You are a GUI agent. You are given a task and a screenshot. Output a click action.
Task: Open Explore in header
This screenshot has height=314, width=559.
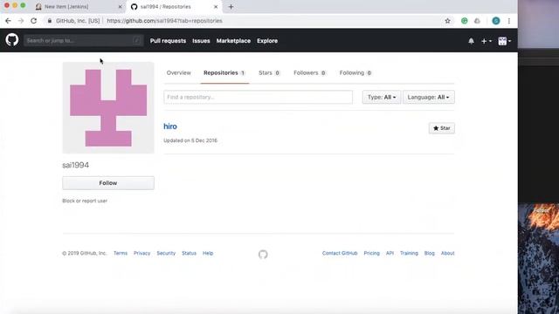pos(267,41)
